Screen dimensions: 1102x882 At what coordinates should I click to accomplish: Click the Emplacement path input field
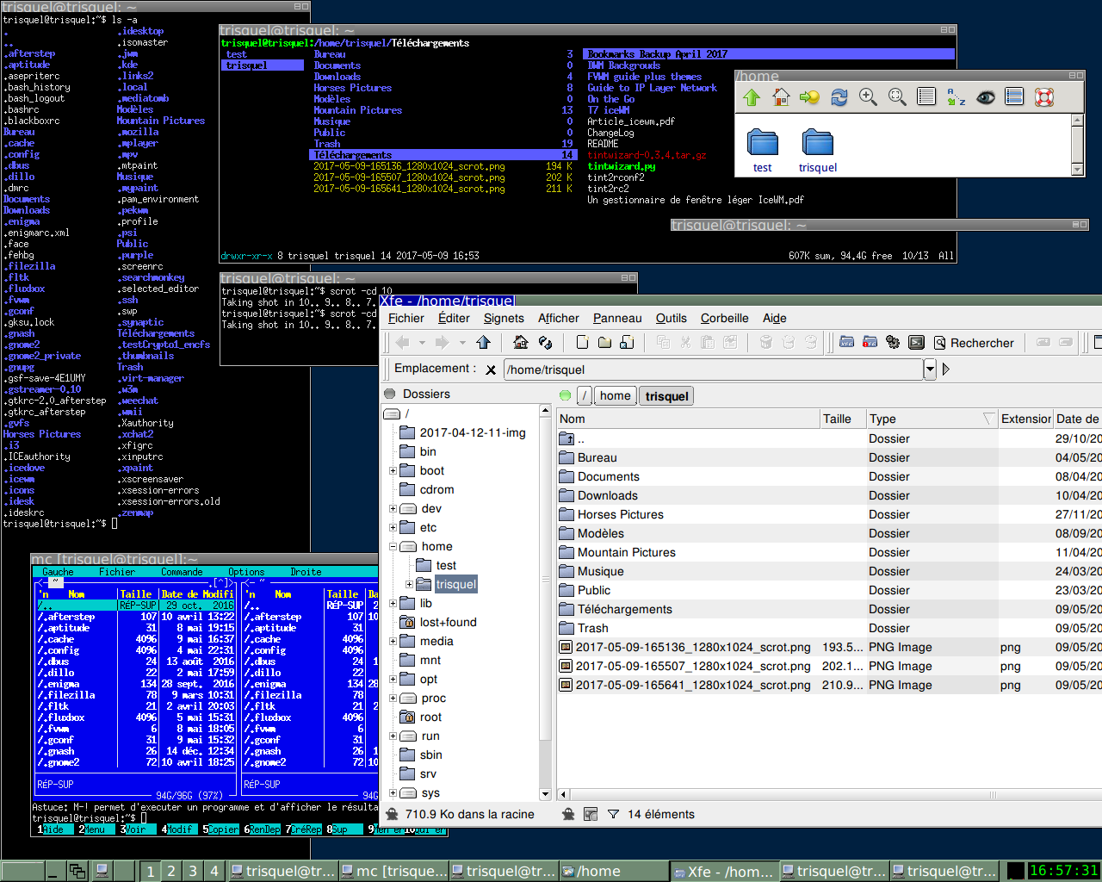[713, 370]
